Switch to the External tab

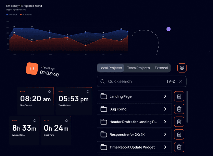tap(161, 68)
